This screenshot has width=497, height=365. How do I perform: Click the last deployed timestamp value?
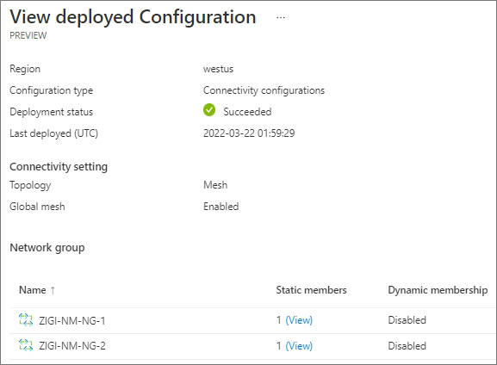click(249, 133)
